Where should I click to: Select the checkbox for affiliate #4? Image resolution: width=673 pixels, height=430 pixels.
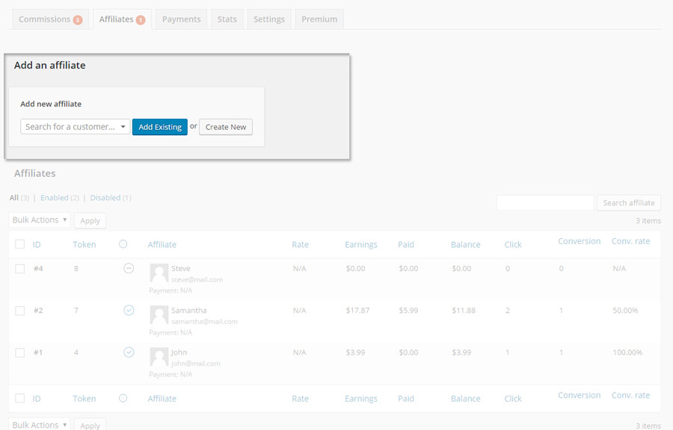pos(20,269)
